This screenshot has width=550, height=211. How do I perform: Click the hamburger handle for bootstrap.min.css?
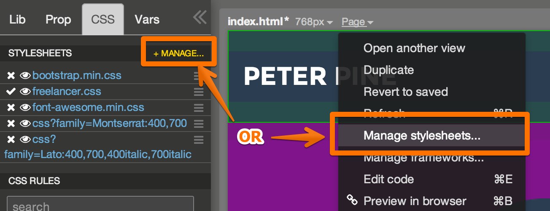199,76
